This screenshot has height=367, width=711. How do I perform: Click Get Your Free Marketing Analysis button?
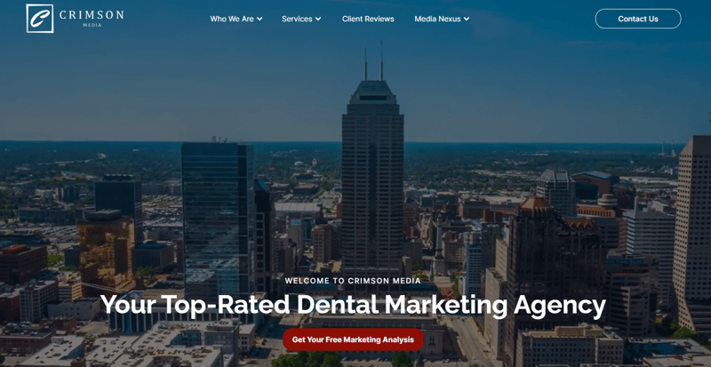pyautogui.click(x=353, y=339)
